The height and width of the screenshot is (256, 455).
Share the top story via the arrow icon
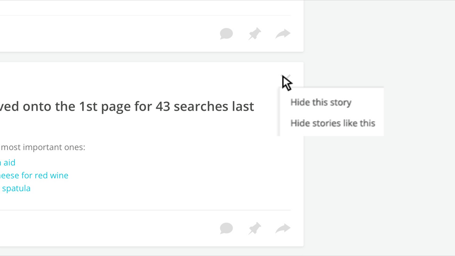(282, 33)
